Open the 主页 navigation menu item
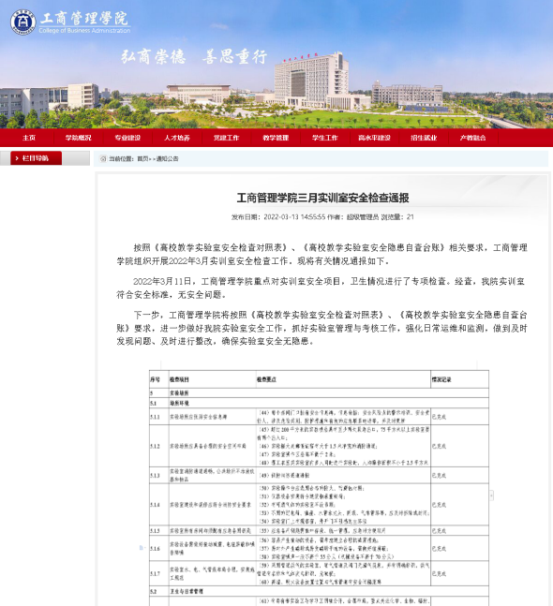553x606 pixels. [29, 138]
